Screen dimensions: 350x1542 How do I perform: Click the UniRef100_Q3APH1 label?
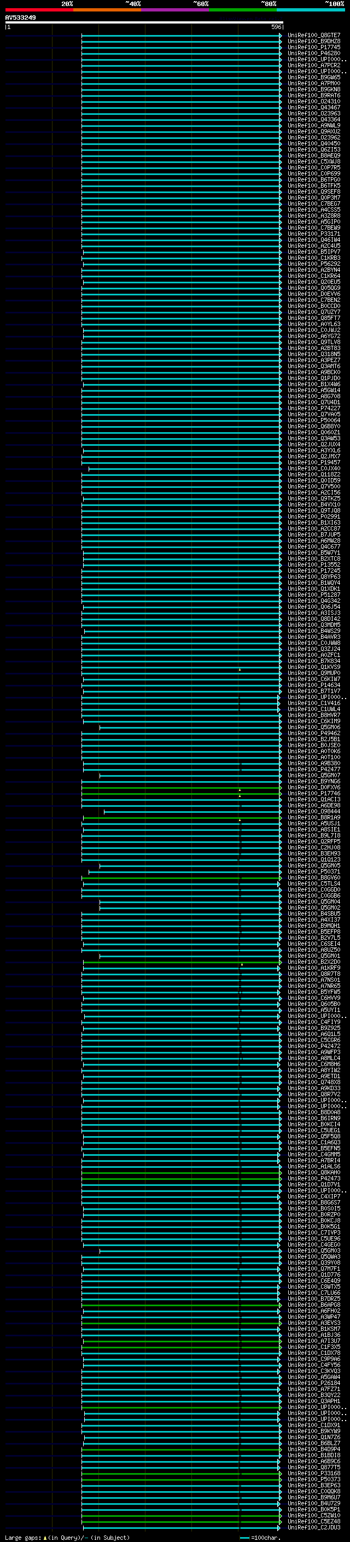(x=313, y=1401)
